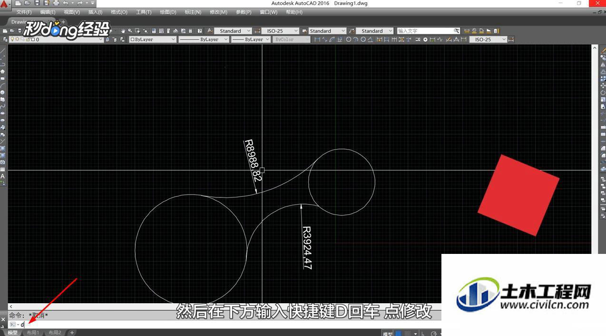Open Layer Properties Manager icon
606x336 pixels.
[x=5, y=39]
